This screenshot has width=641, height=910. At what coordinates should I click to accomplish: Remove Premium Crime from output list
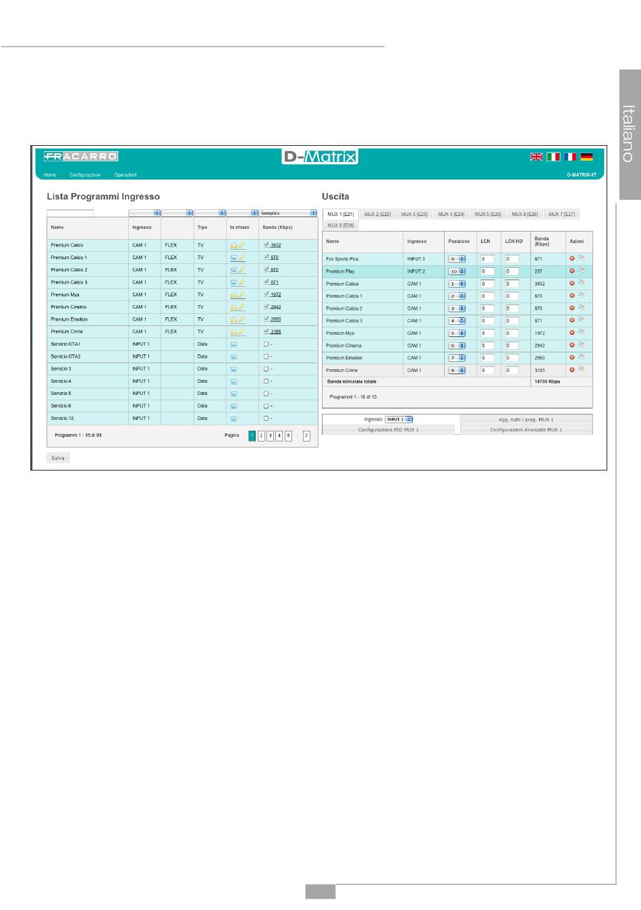pyautogui.click(x=572, y=370)
